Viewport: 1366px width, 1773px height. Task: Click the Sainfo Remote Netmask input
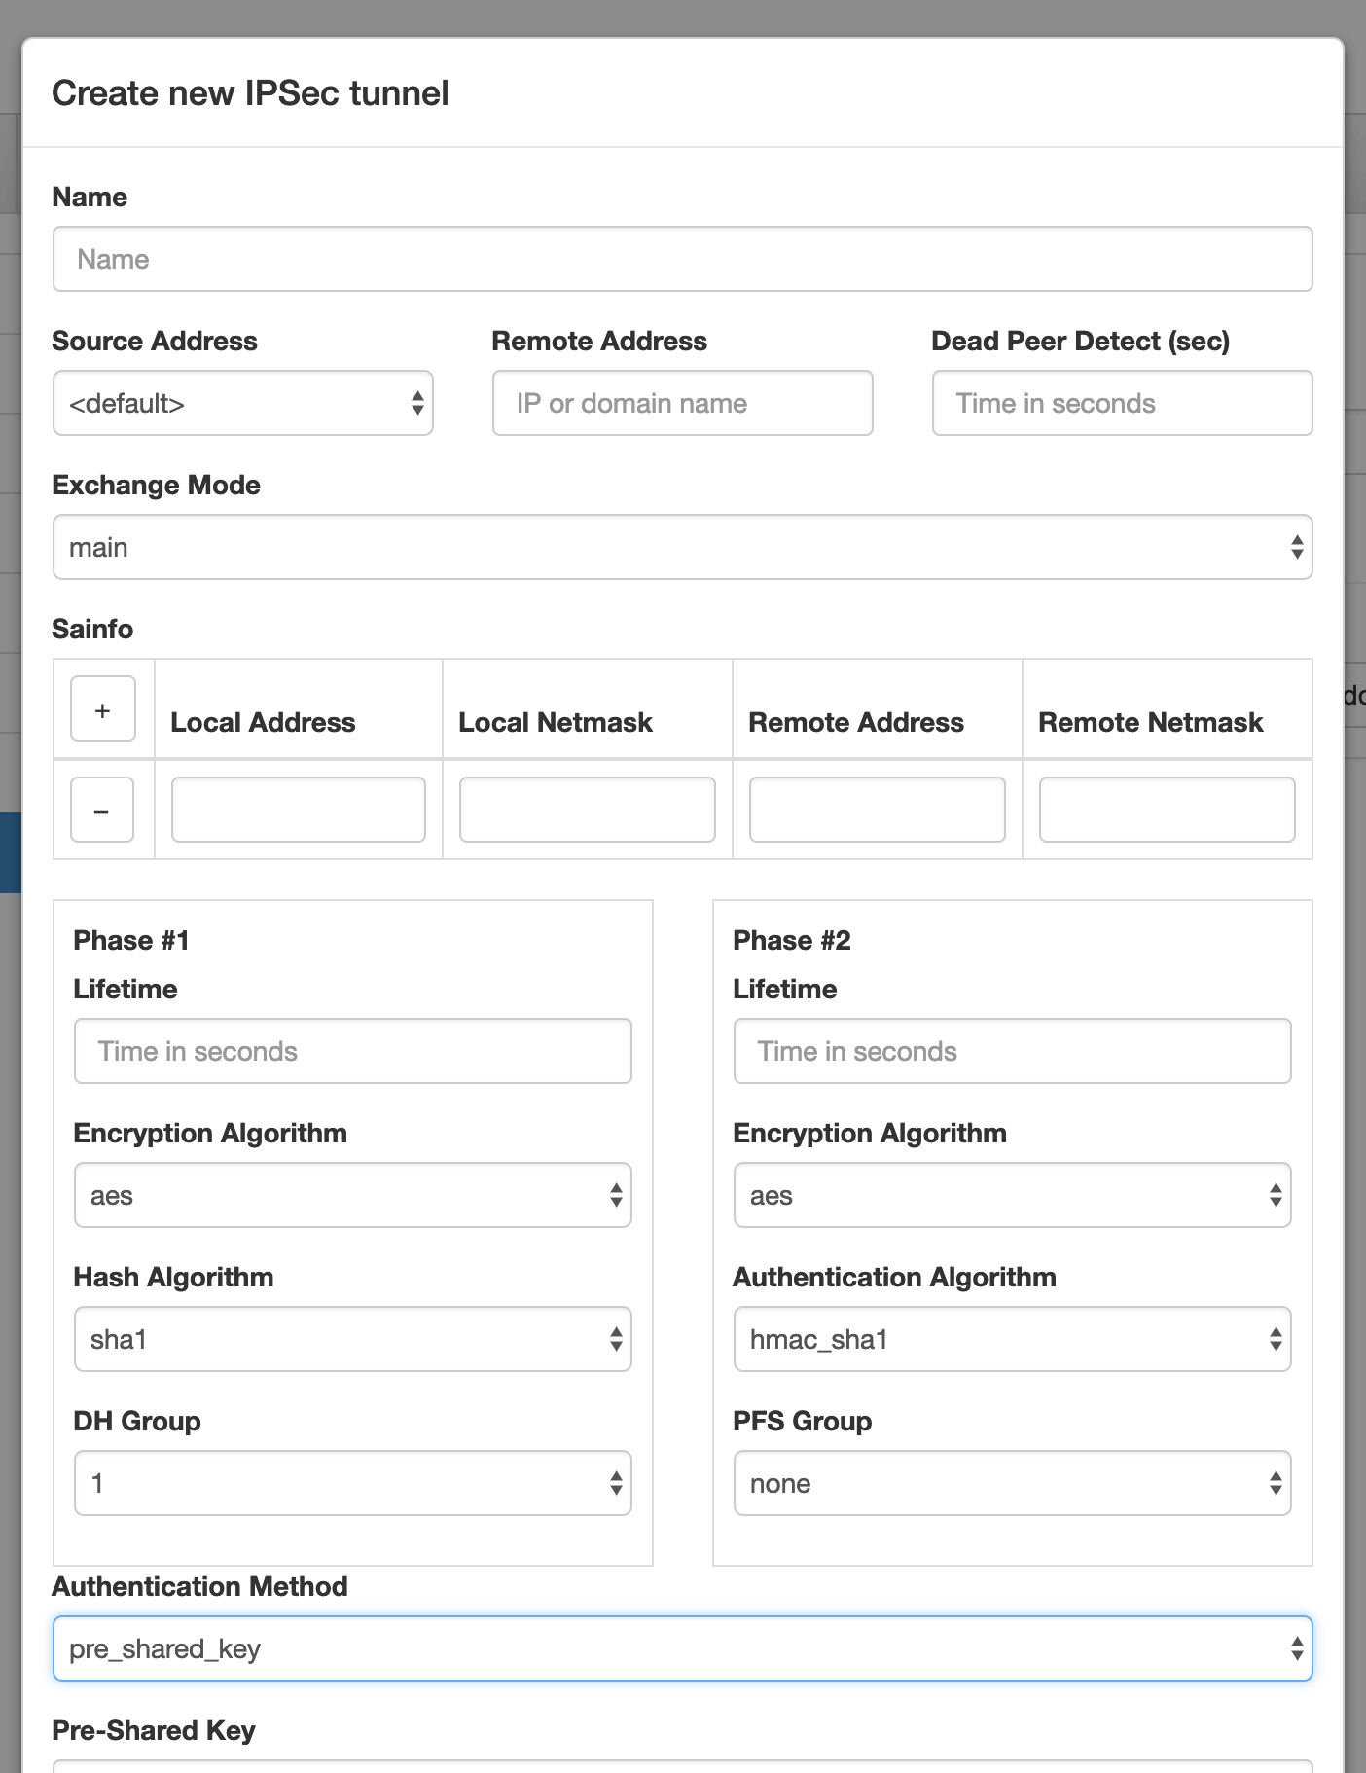pyautogui.click(x=1167, y=810)
